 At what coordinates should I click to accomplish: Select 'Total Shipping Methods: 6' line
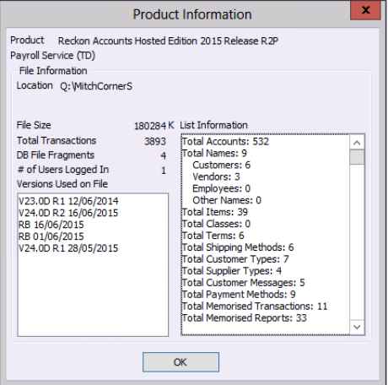pyautogui.click(x=238, y=247)
